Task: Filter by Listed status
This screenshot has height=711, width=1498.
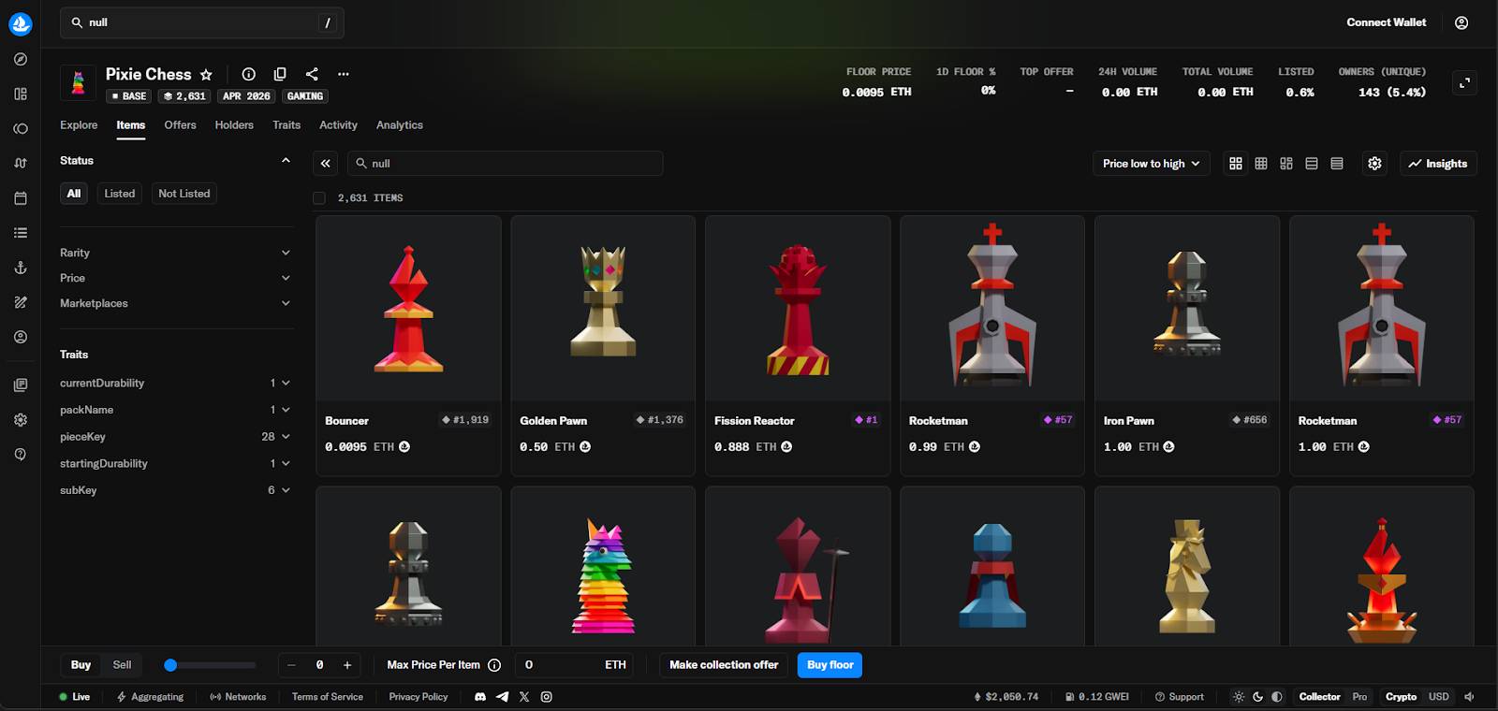Action: click(x=120, y=194)
